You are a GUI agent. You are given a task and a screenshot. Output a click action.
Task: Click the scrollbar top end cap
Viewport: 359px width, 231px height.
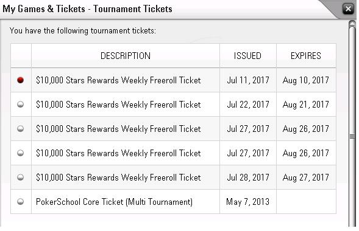[352, 24]
